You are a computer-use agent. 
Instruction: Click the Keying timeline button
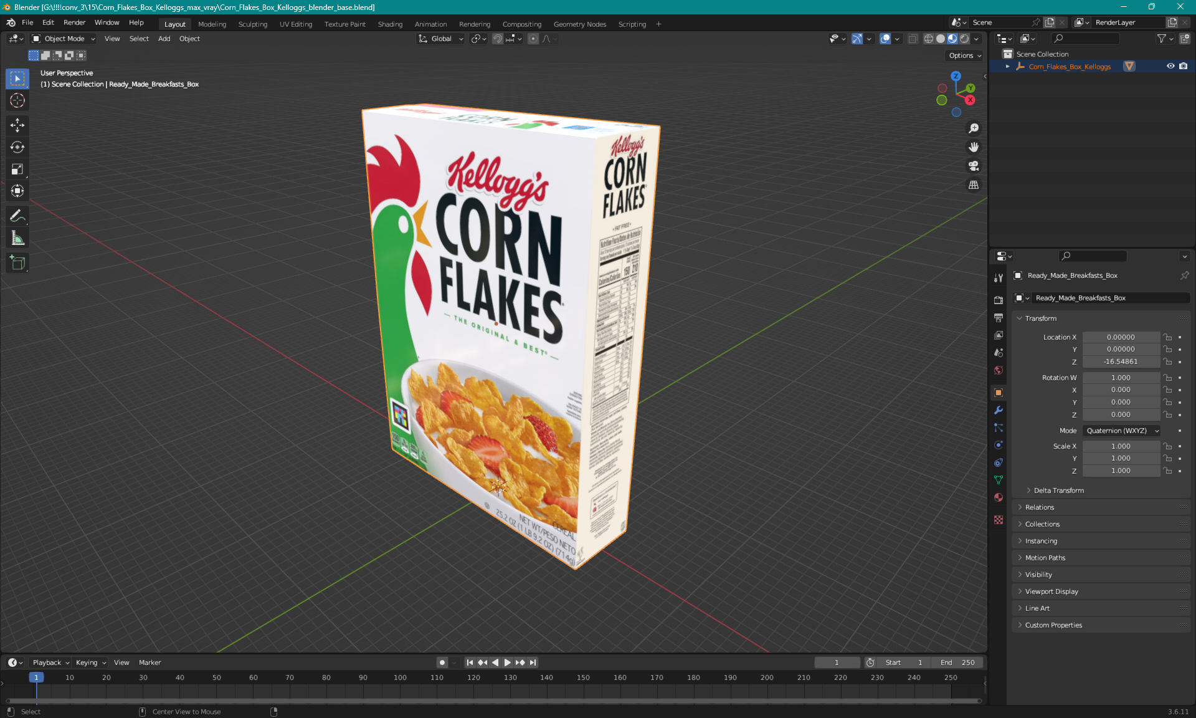(90, 663)
